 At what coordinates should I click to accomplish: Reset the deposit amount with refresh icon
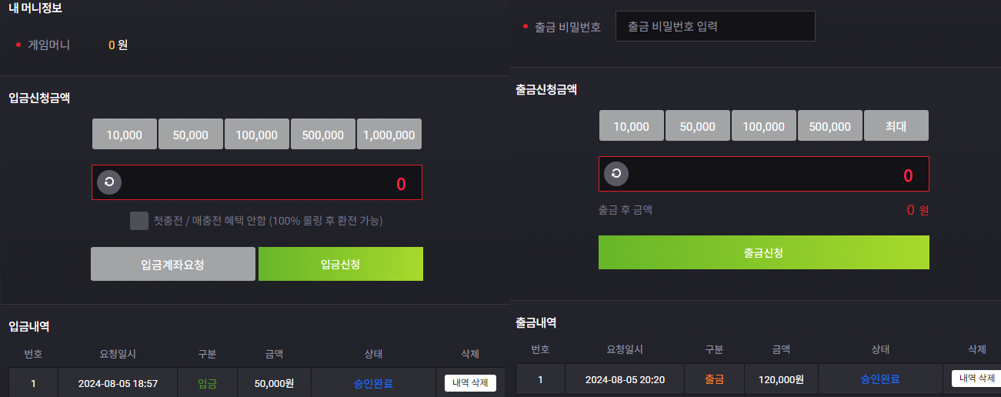point(109,182)
